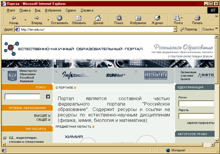Viewport: 220px width, 154px height.
Task: Go back with the Назад button
Action: point(14,20)
